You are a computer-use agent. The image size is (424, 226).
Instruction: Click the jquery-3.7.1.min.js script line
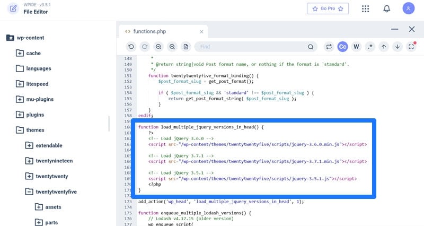point(258,161)
